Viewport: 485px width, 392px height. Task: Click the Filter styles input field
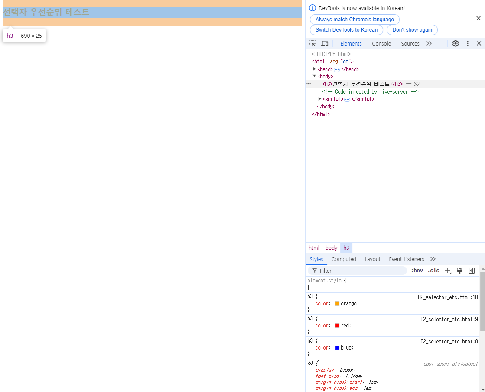(x=357, y=271)
